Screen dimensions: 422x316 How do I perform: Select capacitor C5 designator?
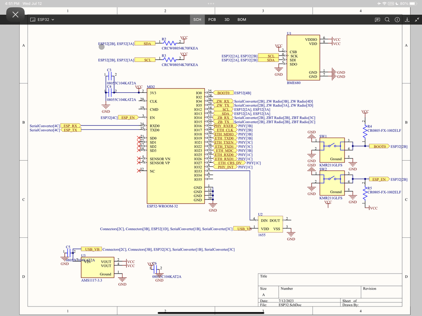[x=68, y=247]
